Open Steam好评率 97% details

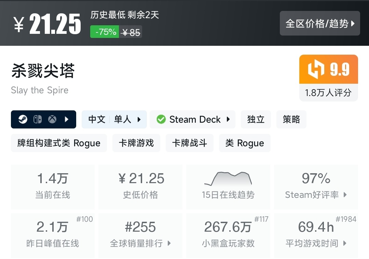(x=316, y=187)
